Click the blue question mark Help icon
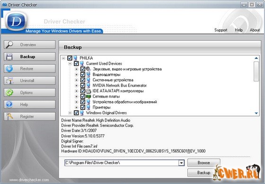 pyautogui.click(x=9, y=105)
